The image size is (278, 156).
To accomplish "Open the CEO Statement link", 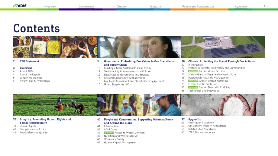I will (29, 61).
